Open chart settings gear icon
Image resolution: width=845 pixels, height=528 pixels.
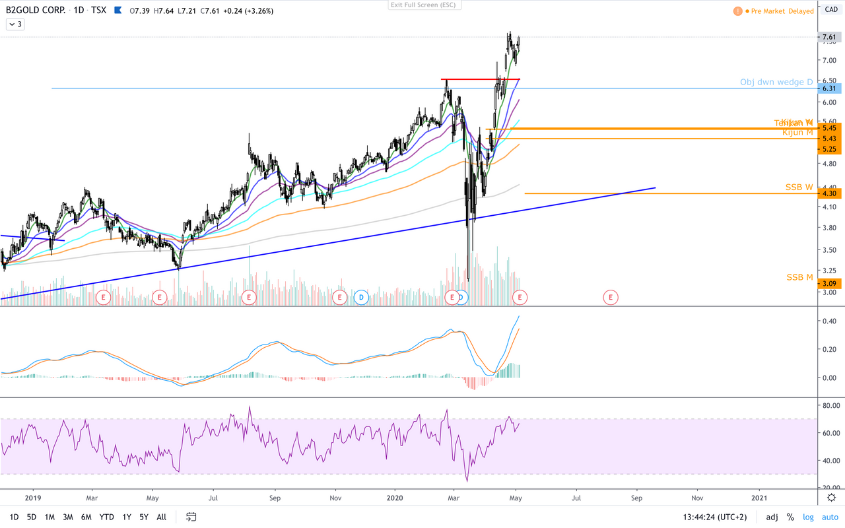point(832,498)
